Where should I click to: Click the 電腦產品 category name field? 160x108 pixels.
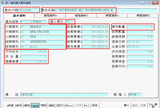click(x=48, y=27)
